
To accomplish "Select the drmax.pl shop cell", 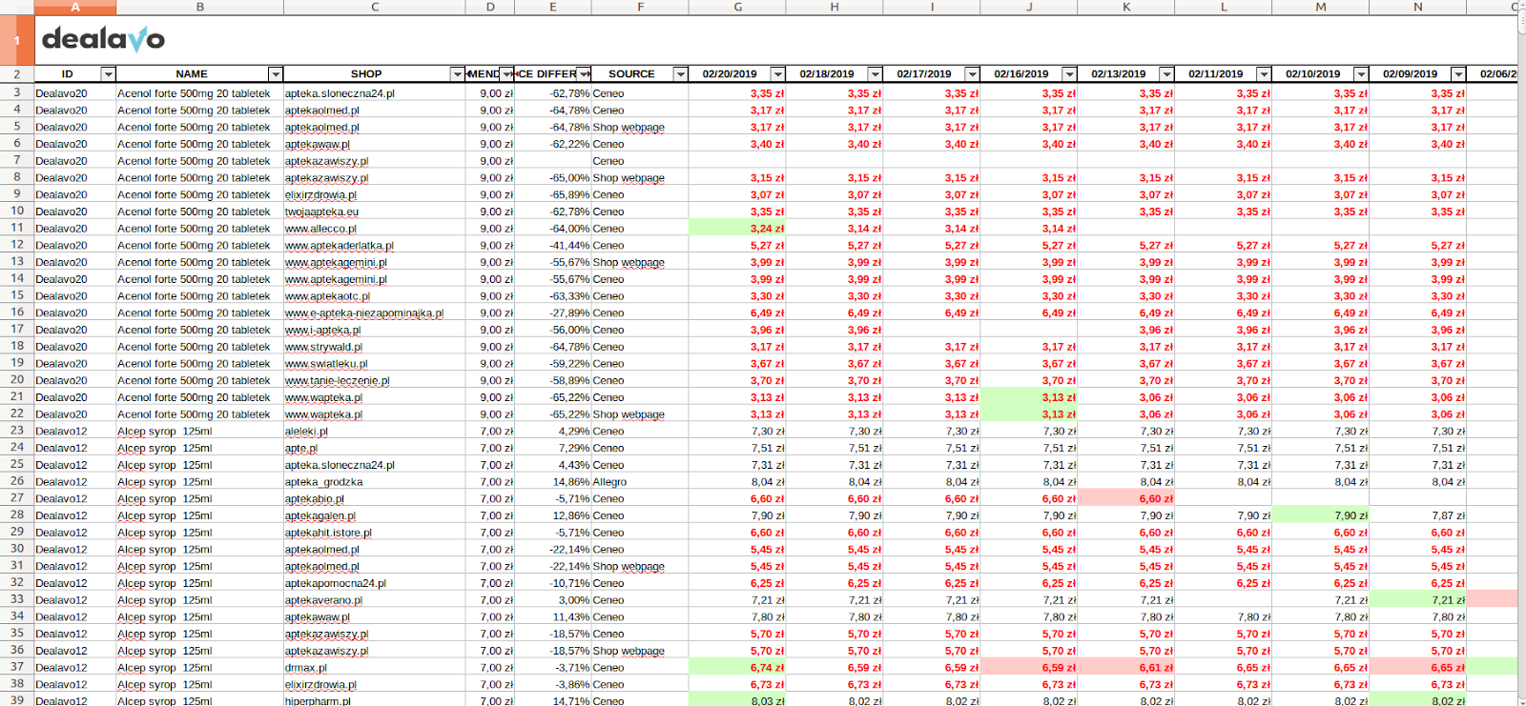I will click(x=374, y=668).
